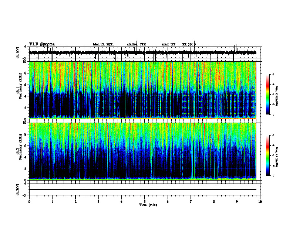Image resolution: width=293 pixels, height=226 pixels.
Task: Click the "start UT = 22:50: 0" text
Action: pos(179,44)
